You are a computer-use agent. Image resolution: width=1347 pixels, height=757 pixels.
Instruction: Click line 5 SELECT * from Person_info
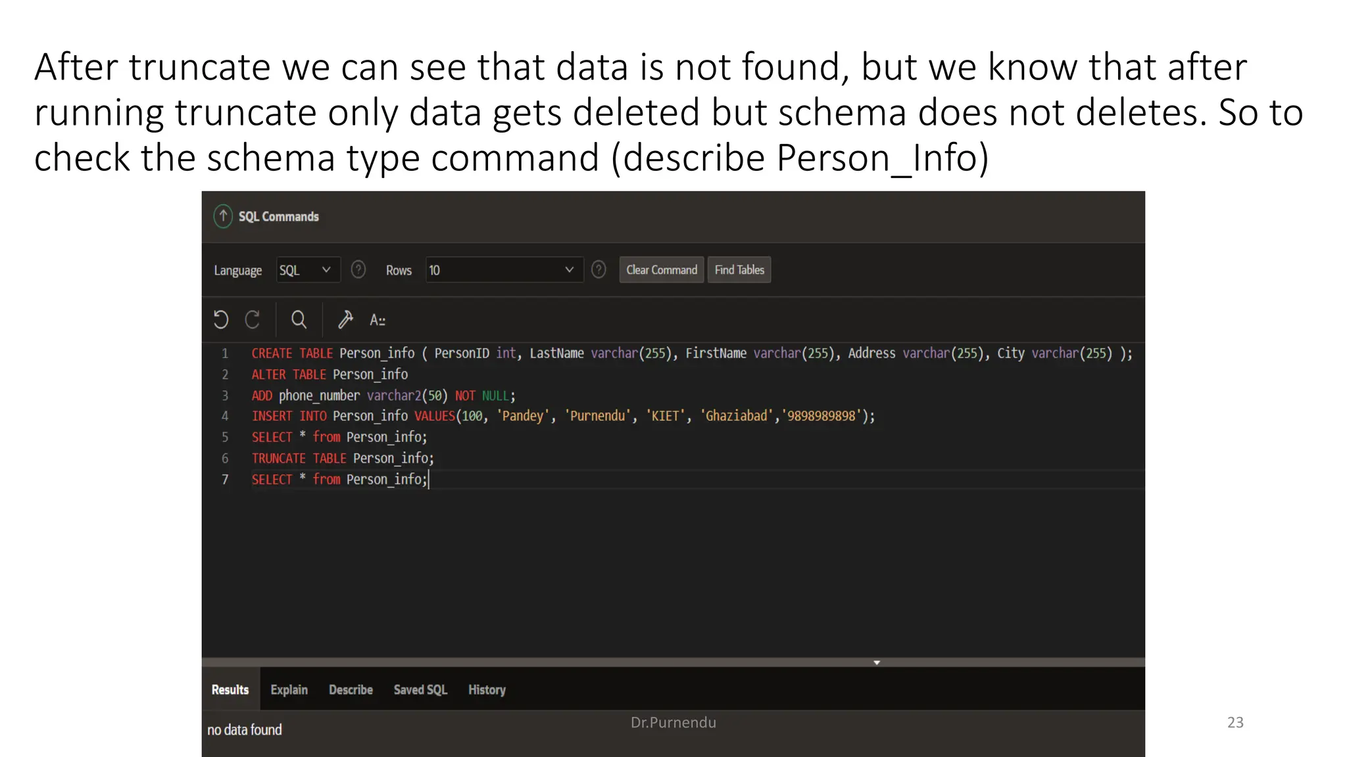click(339, 436)
